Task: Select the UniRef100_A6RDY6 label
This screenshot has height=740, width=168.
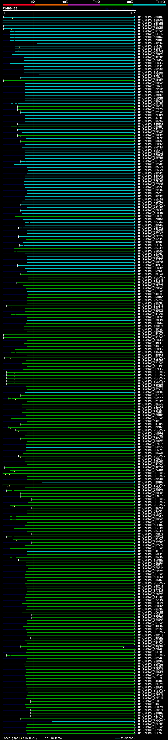Action: pos(151,101)
